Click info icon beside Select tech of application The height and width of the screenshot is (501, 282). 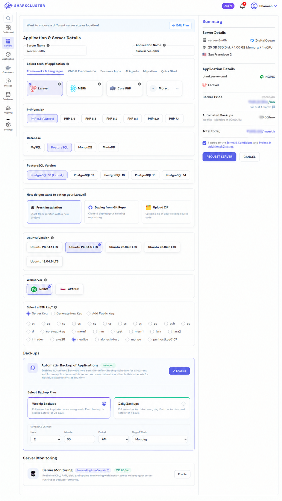(68, 64)
